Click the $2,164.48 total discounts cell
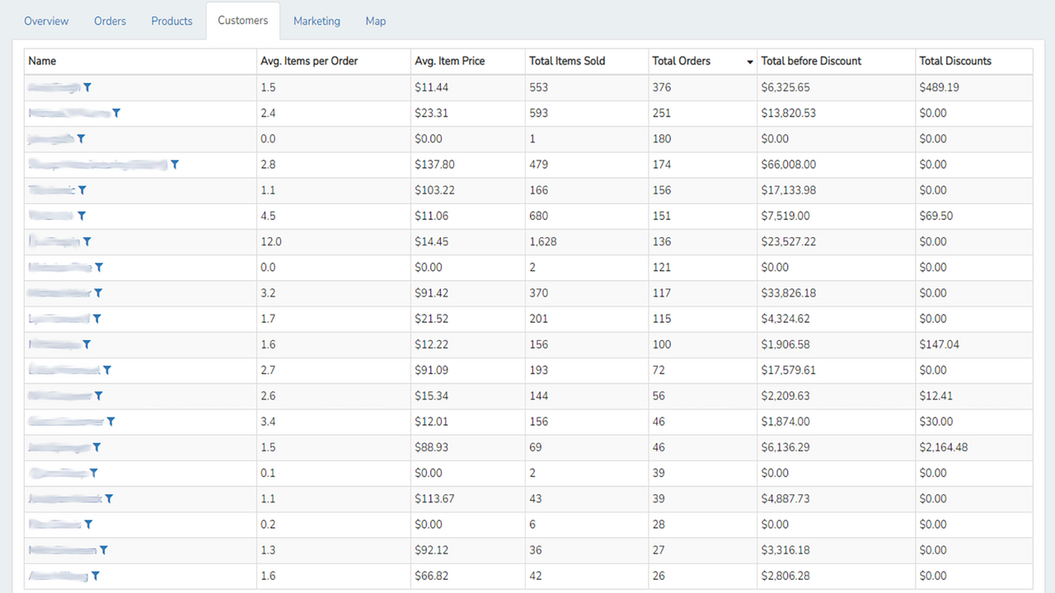This screenshot has height=593, width=1055. (x=973, y=447)
